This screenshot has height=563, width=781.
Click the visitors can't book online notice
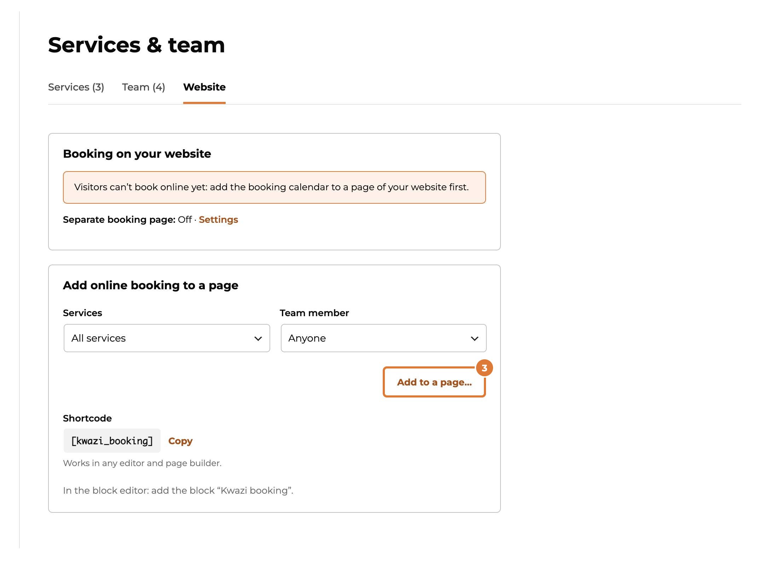(274, 187)
